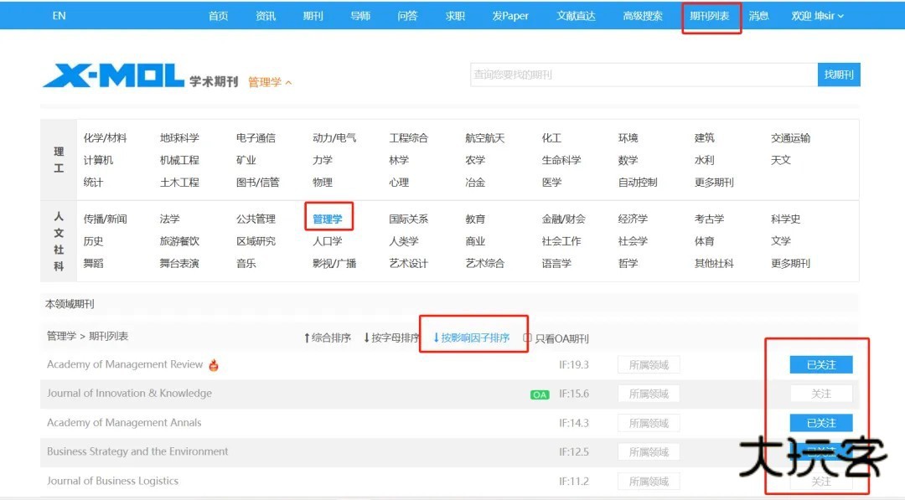
Task: Click the fire icon beside Academy of Management Review
Action: (x=214, y=365)
